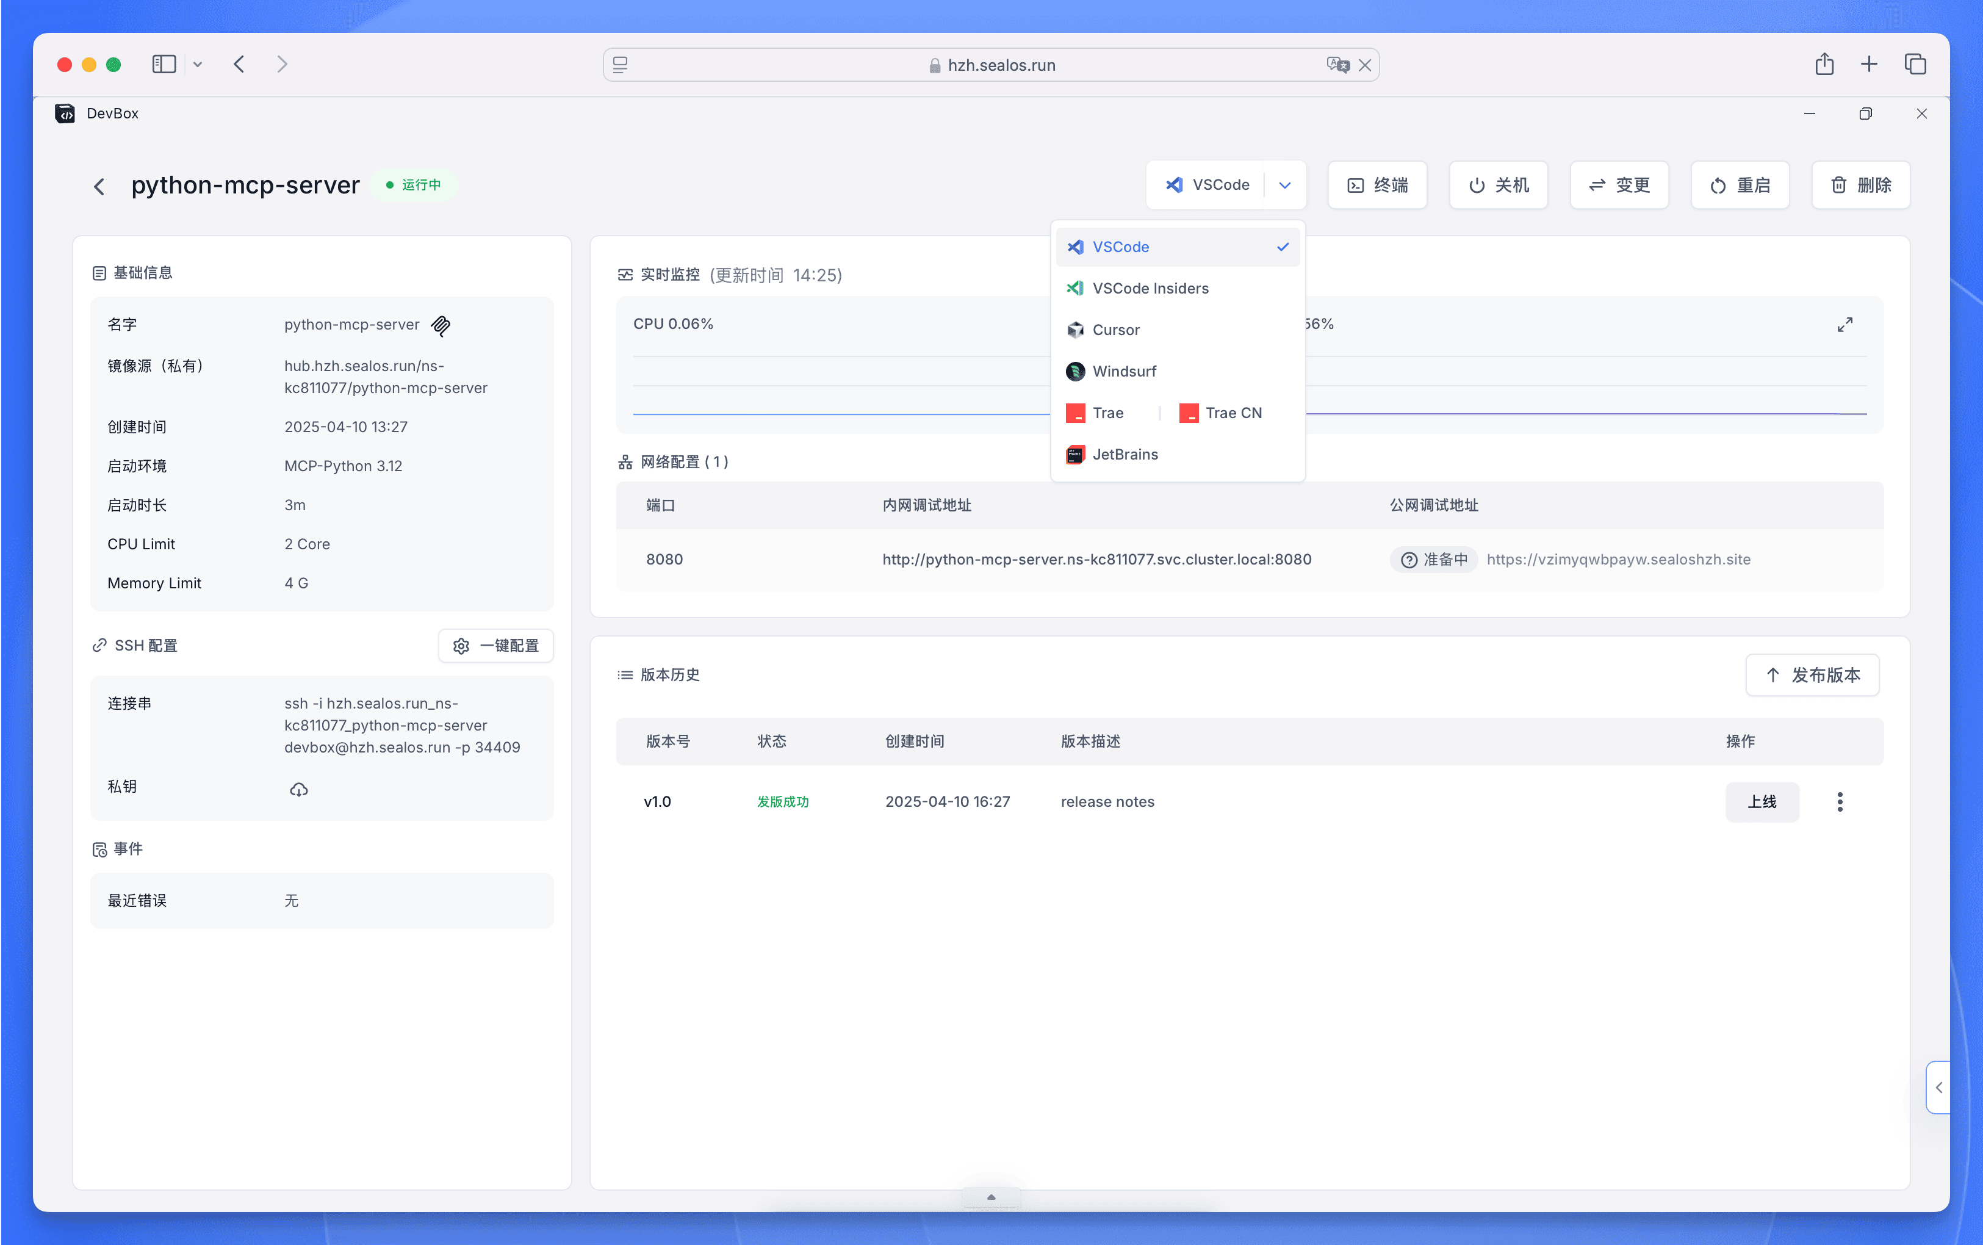Image resolution: width=1983 pixels, height=1245 pixels.
Task: Open the sidebar options chevron in Safari
Action: [198, 64]
